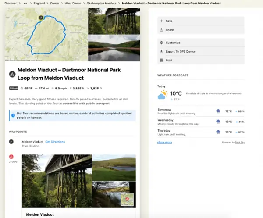
Task: Expand the collapsed breadcrumb ellipsis
Action: click(x=25, y=3)
